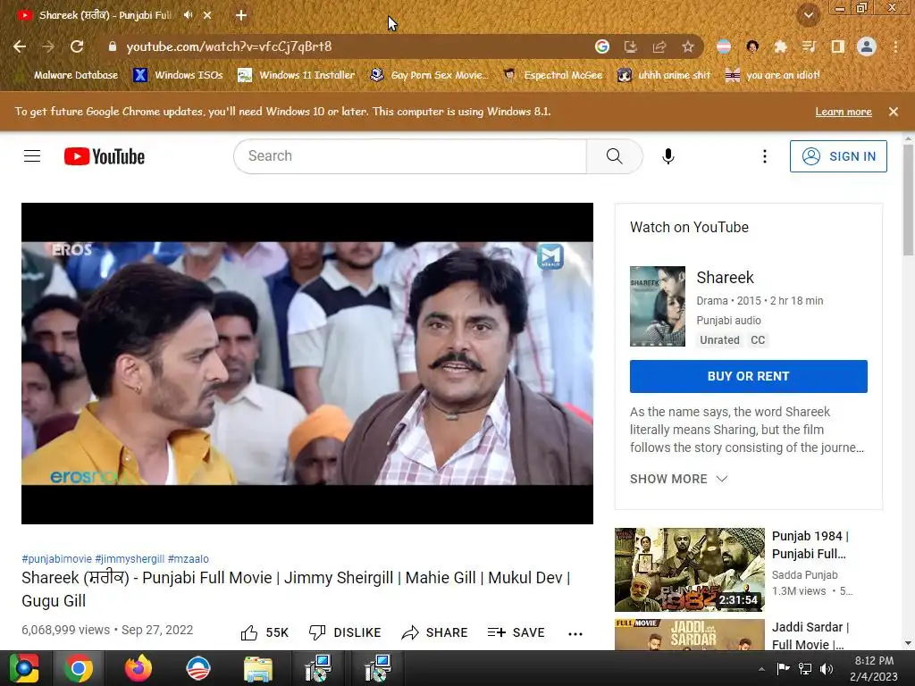Open network icon in system tray
Screen dimensions: 915x686
pos(805,669)
